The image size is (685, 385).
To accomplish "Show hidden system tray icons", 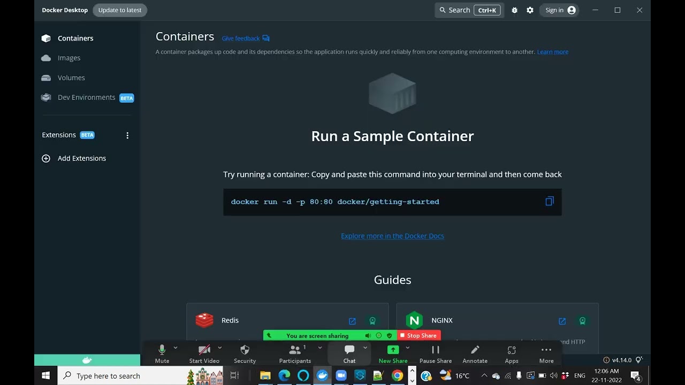I will pyautogui.click(x=484, y=376).
